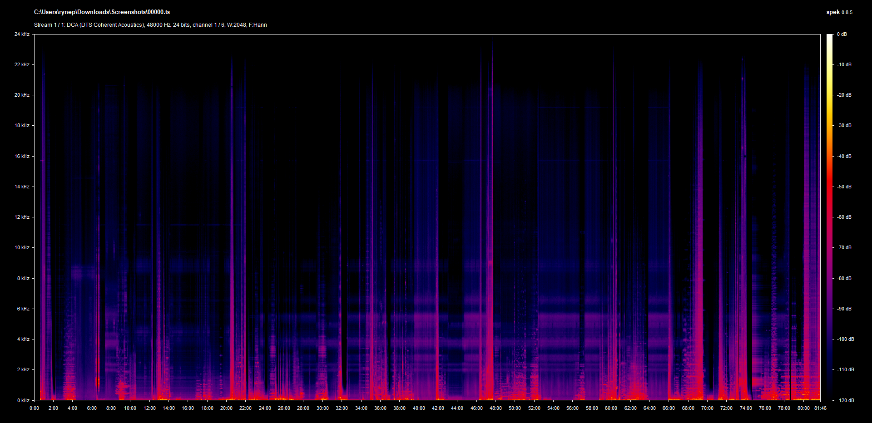Select the 20:00 time axis marker

[226, 408]
